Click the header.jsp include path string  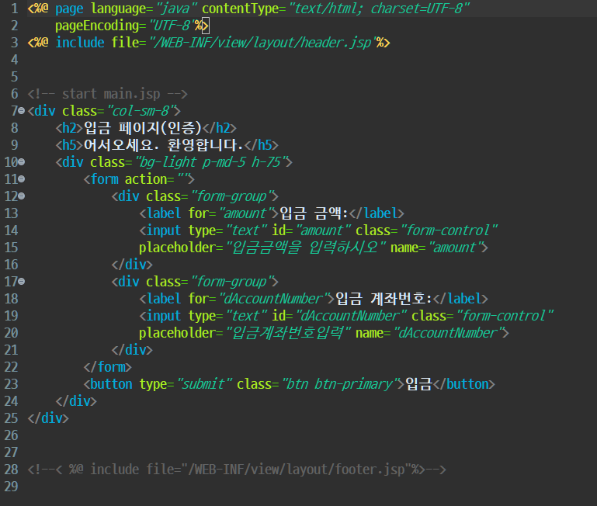pyautogui.click(x=263, y=43)
